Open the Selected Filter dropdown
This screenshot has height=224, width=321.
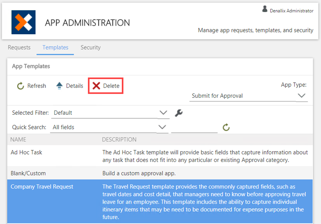pos(163,113)
